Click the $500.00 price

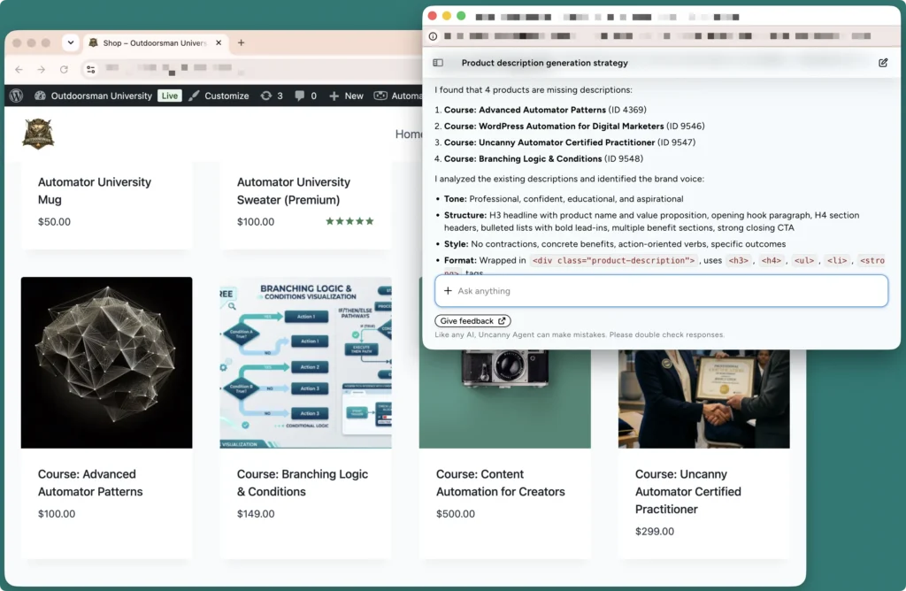pyautogui.click(x=456, y=514)
